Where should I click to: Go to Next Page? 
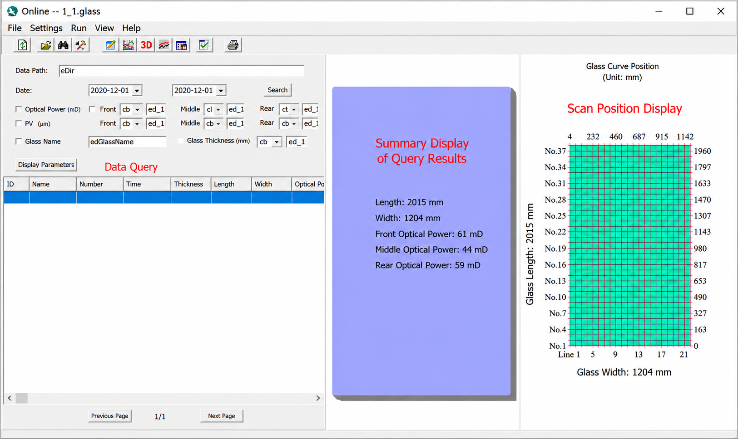[222, 416]
